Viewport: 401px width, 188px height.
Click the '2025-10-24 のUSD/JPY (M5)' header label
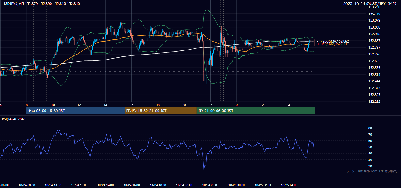tap(371, 4)
